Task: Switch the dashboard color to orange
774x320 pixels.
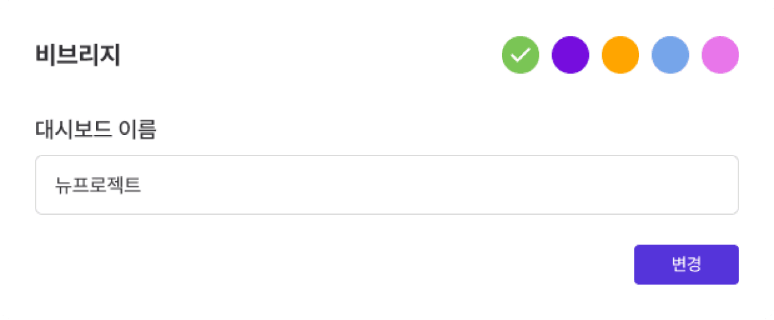Action: click(x=620, y=55)
